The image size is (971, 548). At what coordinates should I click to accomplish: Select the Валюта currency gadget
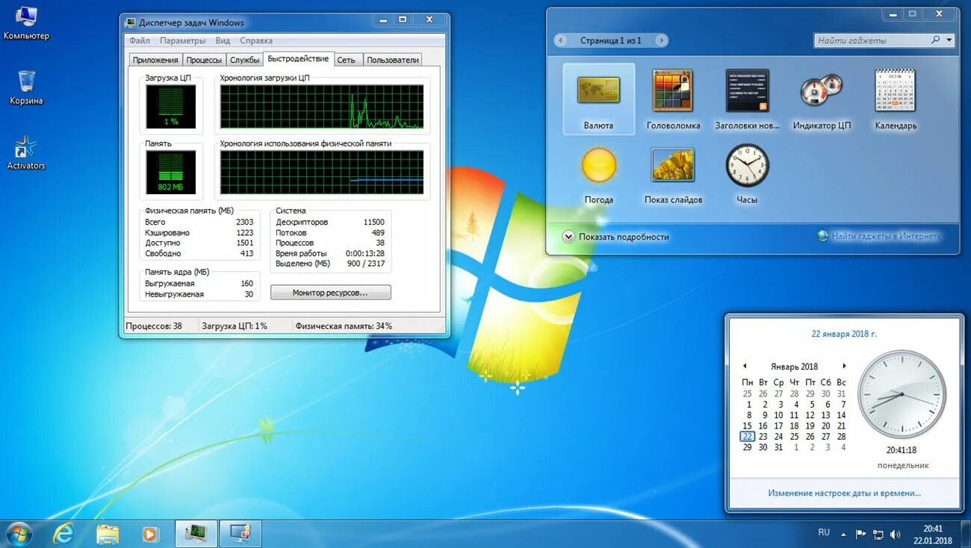click(x=598, y=99)
